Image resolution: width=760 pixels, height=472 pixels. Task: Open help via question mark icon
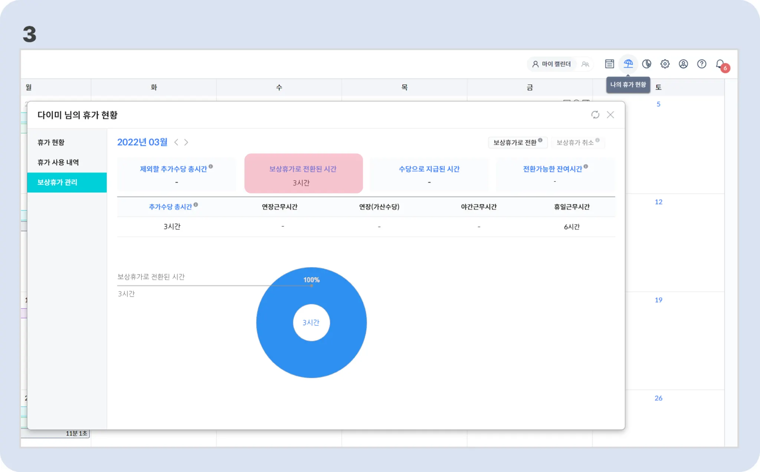tap(701, 64)
